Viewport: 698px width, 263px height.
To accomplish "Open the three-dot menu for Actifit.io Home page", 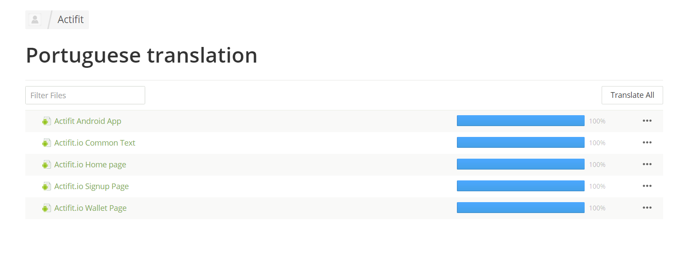I will 647,164.
